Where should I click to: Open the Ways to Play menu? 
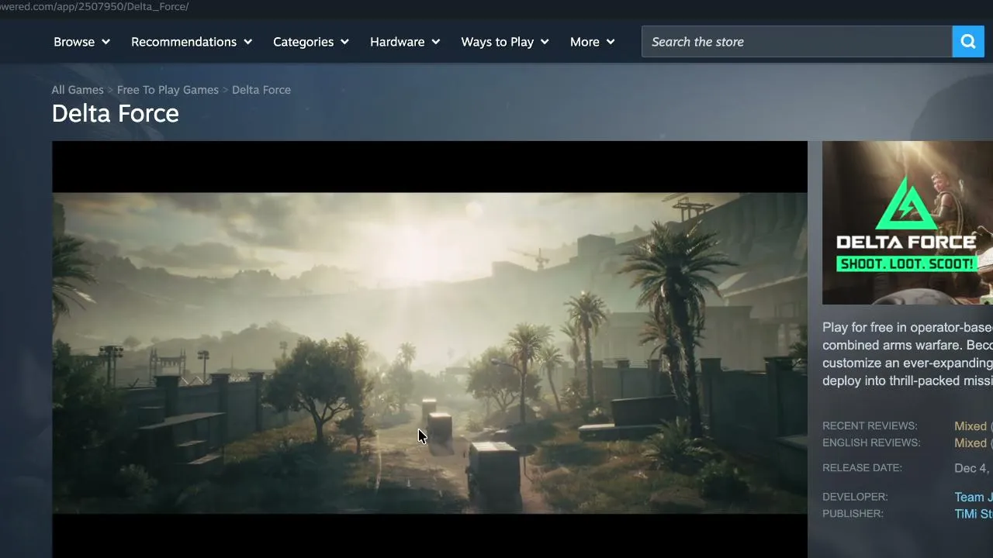click(x=505, y=42)
